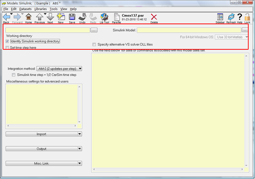Toggle the Sidebar icon
Image resolution: width=255 pixels, height=179 pixels.
click(220, 17)
